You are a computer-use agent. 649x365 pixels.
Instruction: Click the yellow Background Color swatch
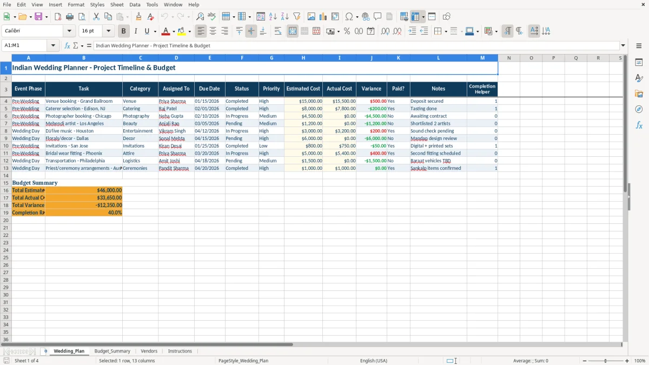point(181,31)
